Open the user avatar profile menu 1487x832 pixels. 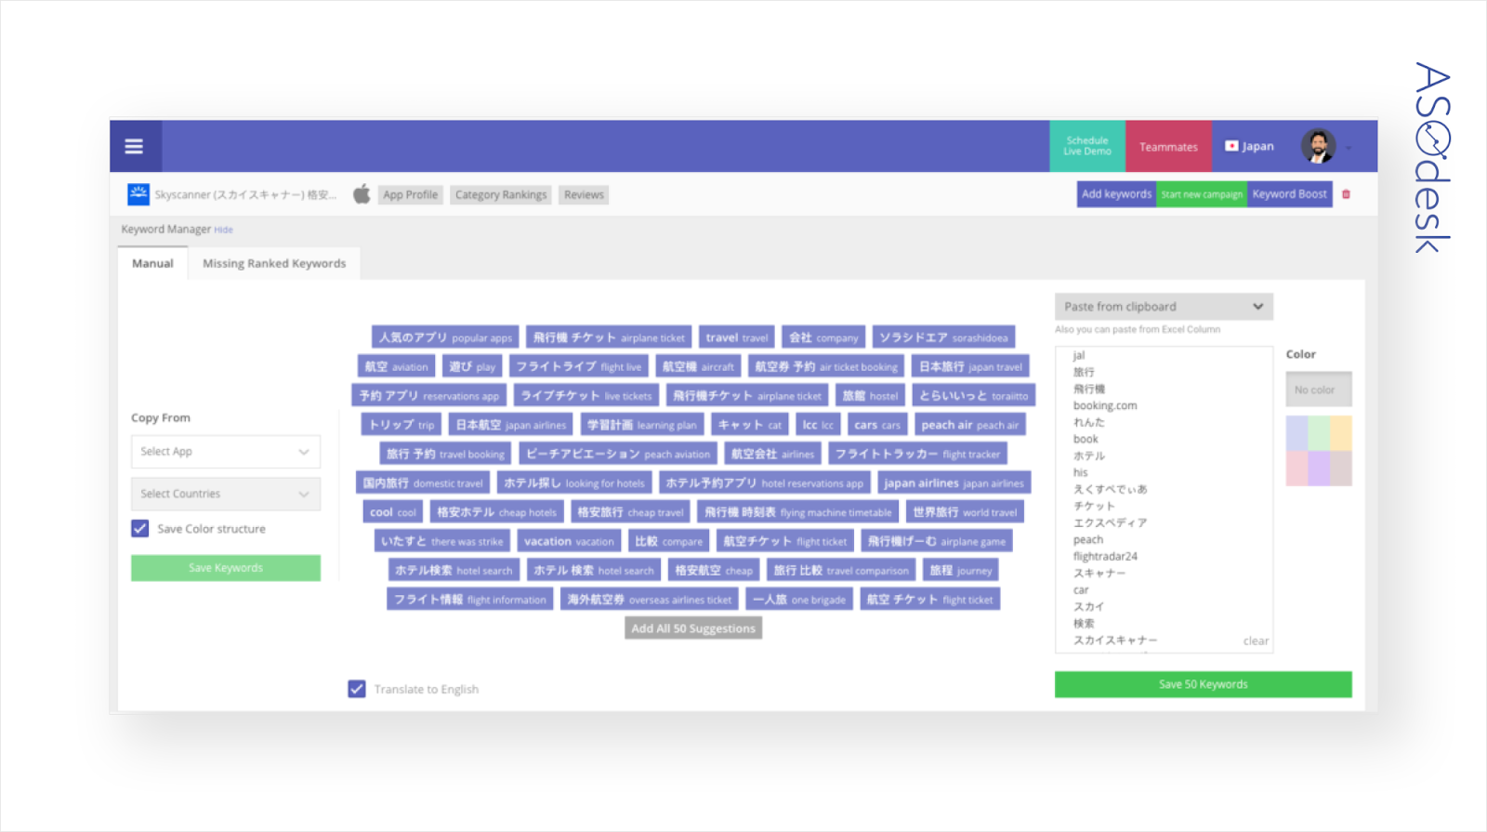[1318, 146]
